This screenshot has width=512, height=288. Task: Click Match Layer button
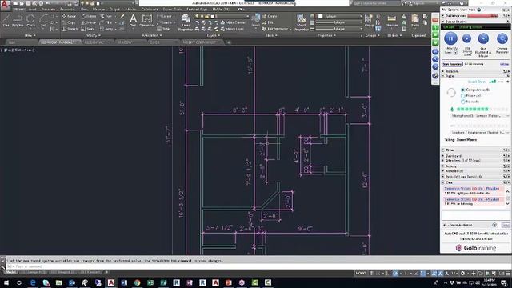(x=232, y=29)
